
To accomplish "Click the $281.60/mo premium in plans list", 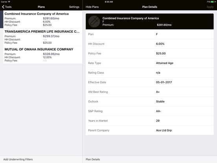I will click(51, 18).
